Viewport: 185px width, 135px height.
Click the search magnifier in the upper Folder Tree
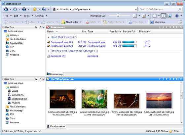(36, 27)
